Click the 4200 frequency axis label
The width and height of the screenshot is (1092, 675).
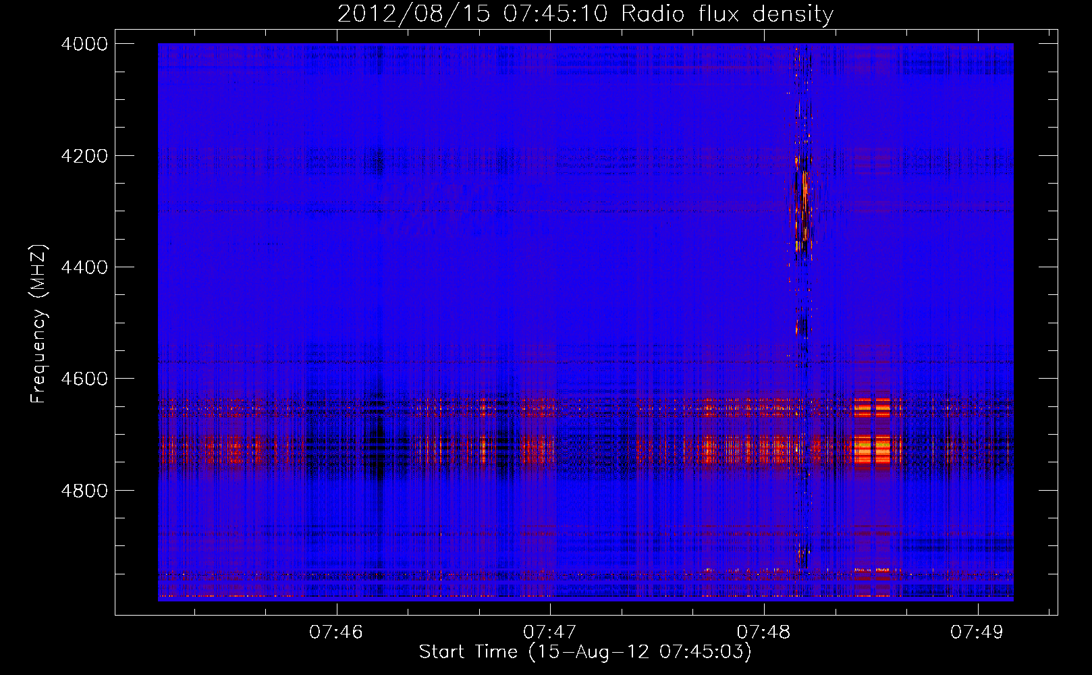(84, 156)
